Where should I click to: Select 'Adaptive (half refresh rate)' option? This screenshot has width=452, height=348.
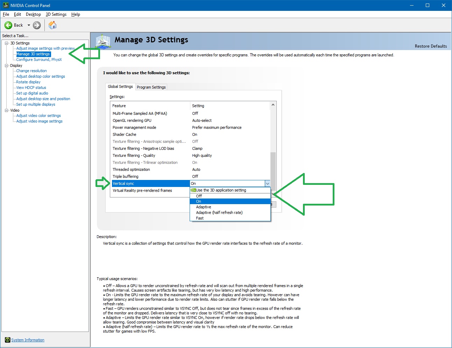[x=219, y=213]
